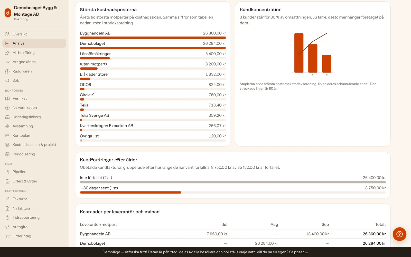The height and width of the screenshot is (257, 411).
Task: Follow the Se priser link
Action: (x=298, y=252)
